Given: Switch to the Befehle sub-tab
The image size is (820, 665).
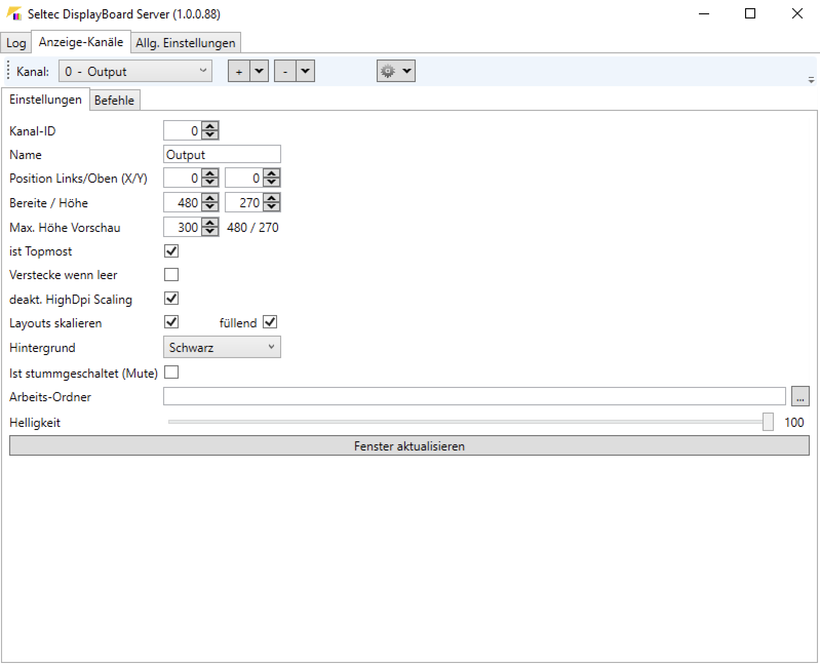Looking at the screenshot, I should click(114, 101).
